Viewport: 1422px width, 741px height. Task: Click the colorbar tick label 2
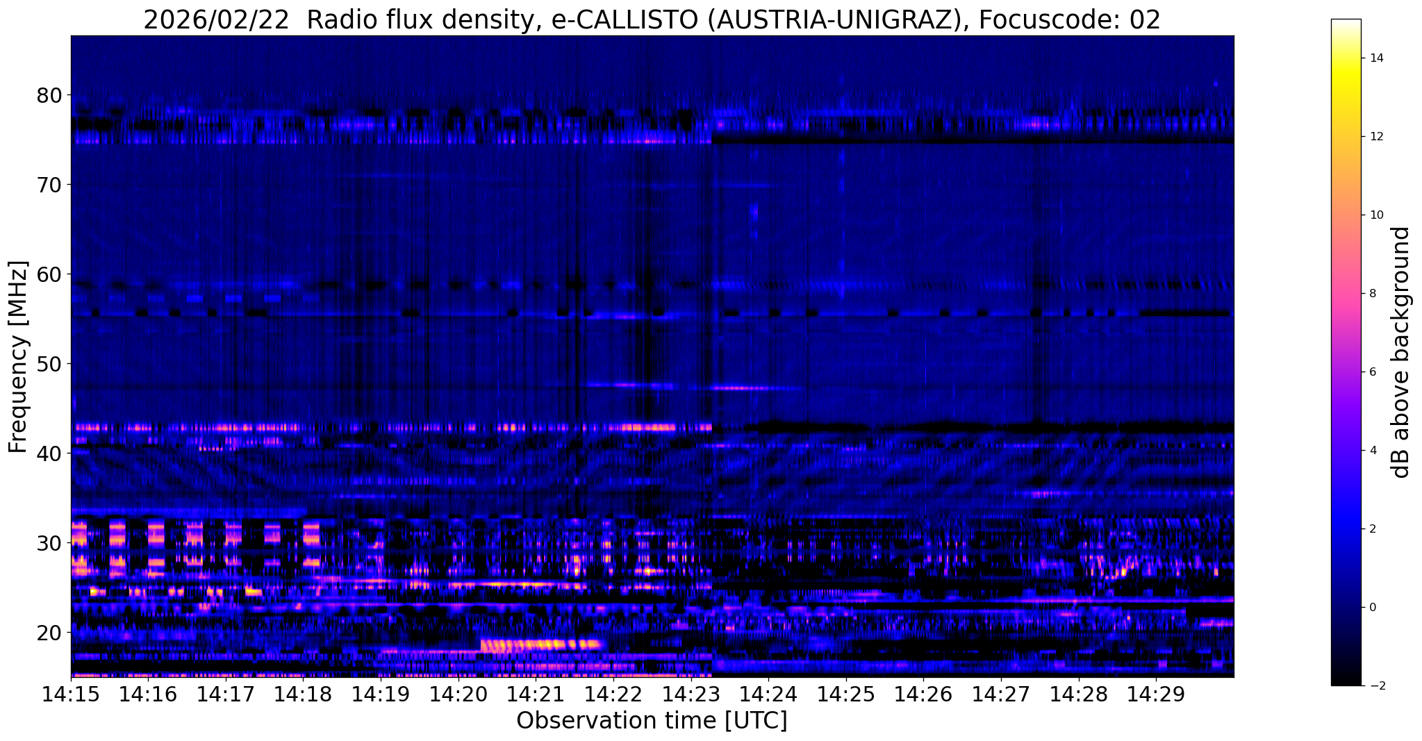coord(1371,529)
